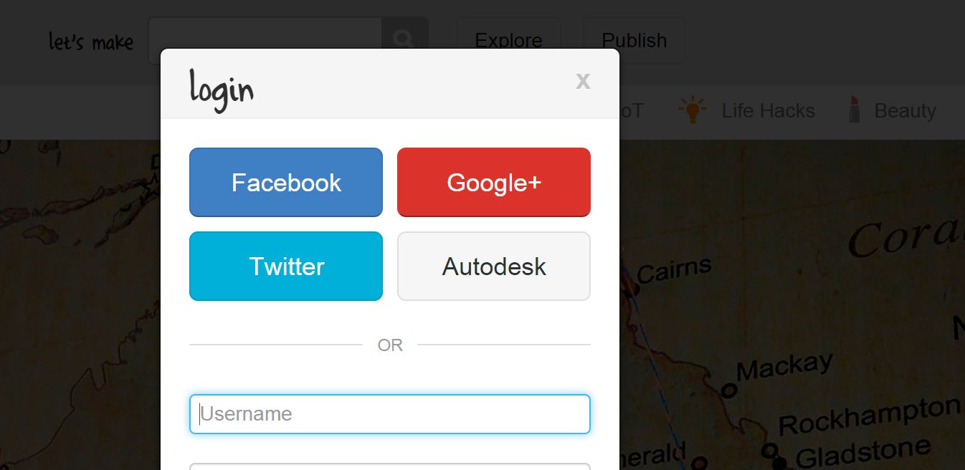Choose the red Google+ login button
The height and width of the screenshot is (470, 965).
point(494,183)
